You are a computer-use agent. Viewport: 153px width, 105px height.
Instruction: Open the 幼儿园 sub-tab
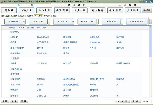pyautogui.click(x=22, y=16)
